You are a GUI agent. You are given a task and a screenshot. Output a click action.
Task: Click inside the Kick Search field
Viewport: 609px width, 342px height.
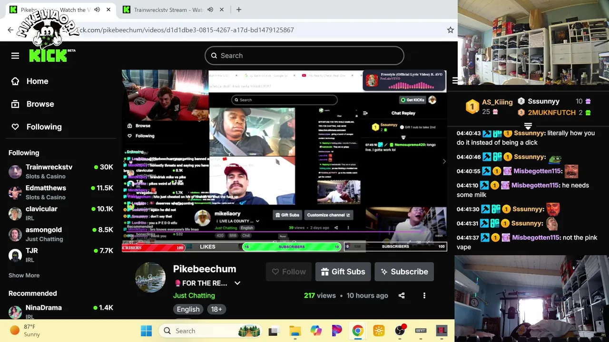[x=304, y=56]
